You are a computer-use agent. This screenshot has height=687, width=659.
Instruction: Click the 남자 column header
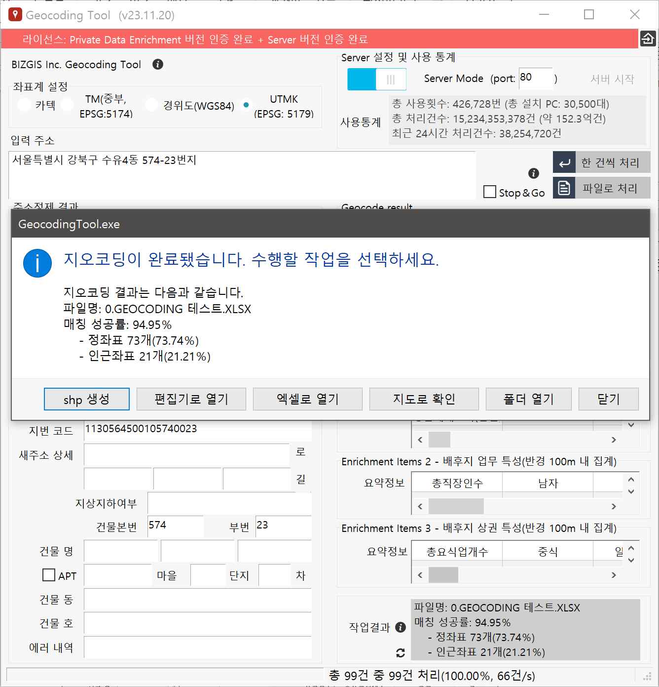point(548,483)
